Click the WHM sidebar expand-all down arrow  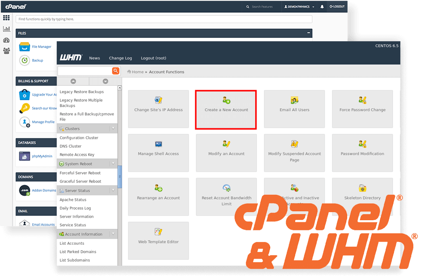coord(106,81)
